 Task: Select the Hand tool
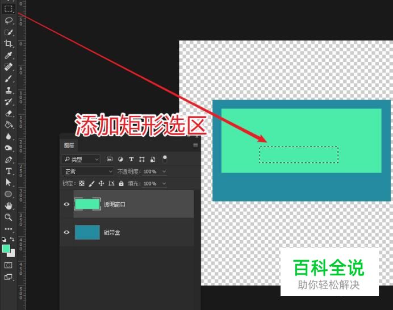9,206
